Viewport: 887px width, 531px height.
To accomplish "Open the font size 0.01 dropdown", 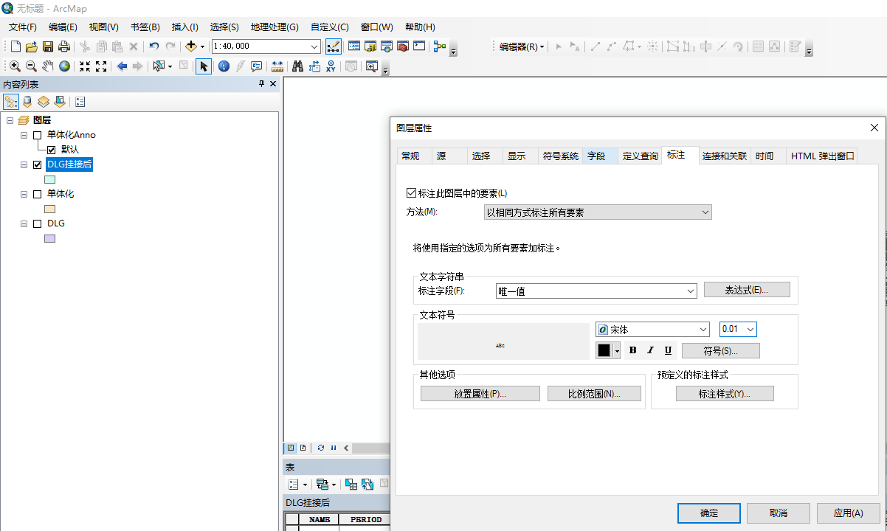I will (751, 330).
